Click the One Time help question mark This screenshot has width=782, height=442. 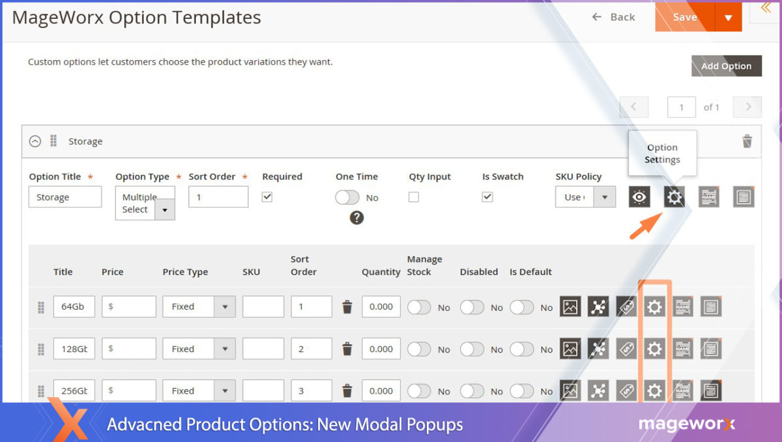point(356,218)
